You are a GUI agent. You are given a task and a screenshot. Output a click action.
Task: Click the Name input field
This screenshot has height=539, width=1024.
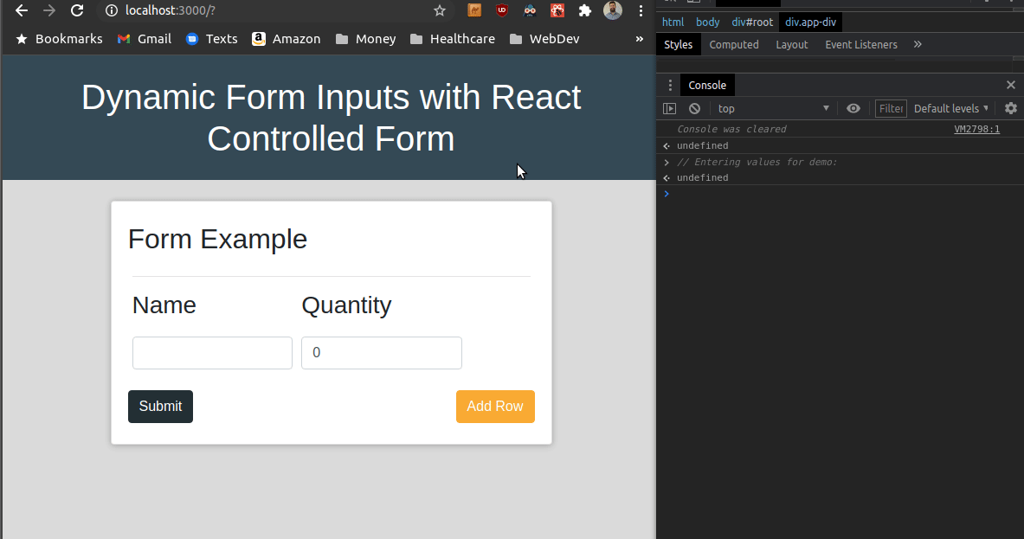(212, 353)
